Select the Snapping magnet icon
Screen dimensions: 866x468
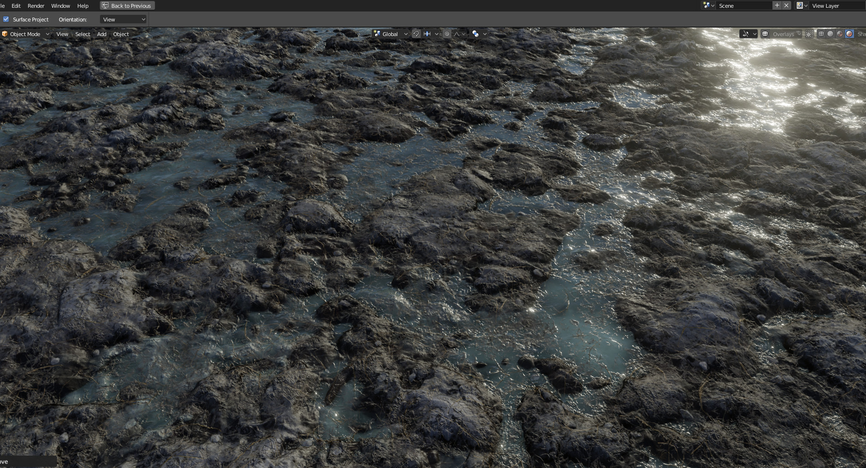(x=416, y=34)
